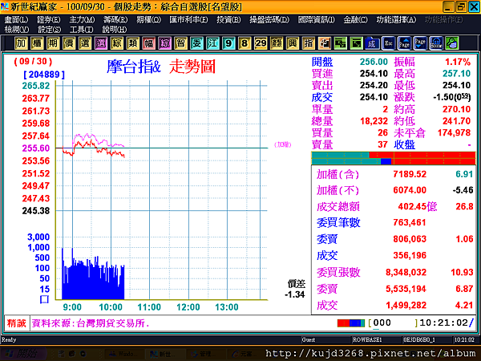Screen dimensions: 481x361
Task: Click the green key lock toolbar icon
Action: point(452,43)
